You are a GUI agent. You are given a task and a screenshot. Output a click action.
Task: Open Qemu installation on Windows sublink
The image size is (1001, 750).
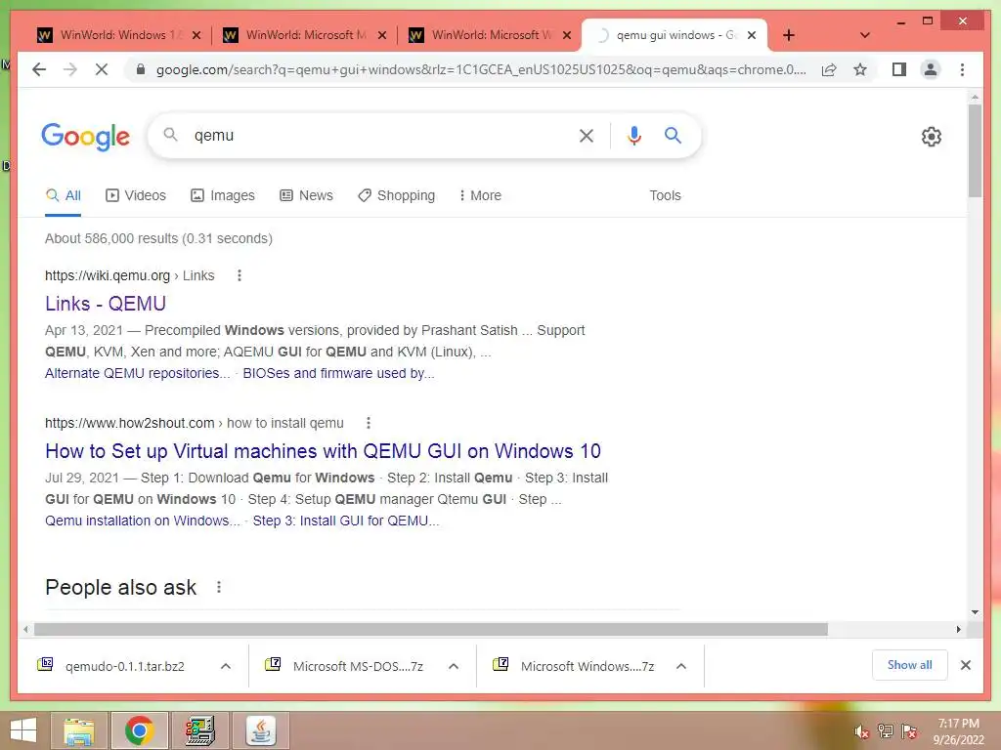[143, 521]
